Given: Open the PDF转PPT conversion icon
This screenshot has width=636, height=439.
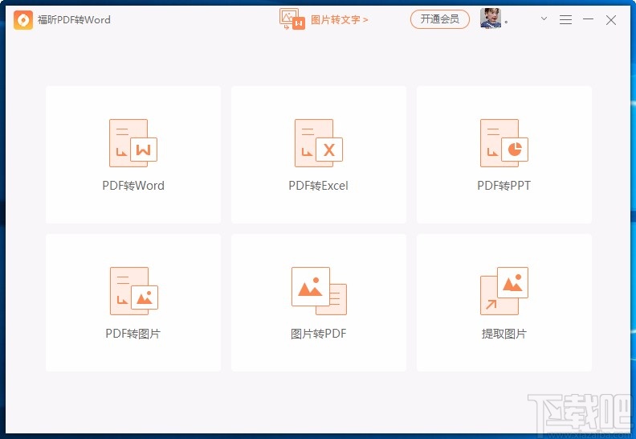Looking at the screenshot, I should point(503,143).
